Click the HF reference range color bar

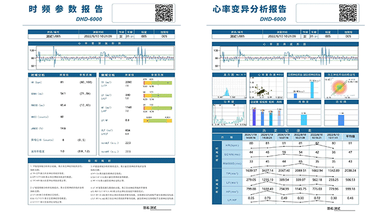coord(158,108)
